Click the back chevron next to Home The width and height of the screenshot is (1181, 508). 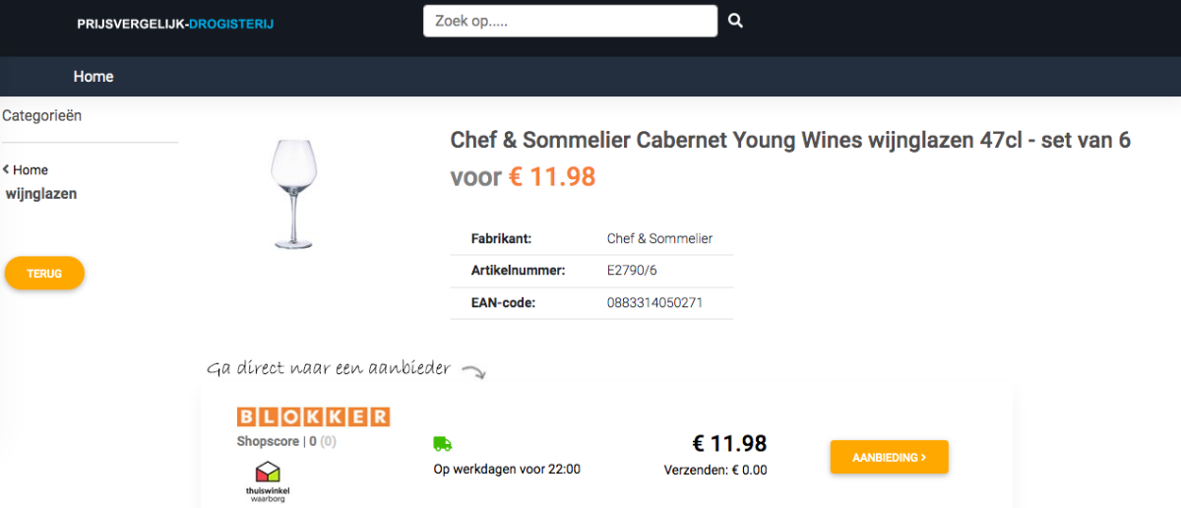tap(6, 169)
